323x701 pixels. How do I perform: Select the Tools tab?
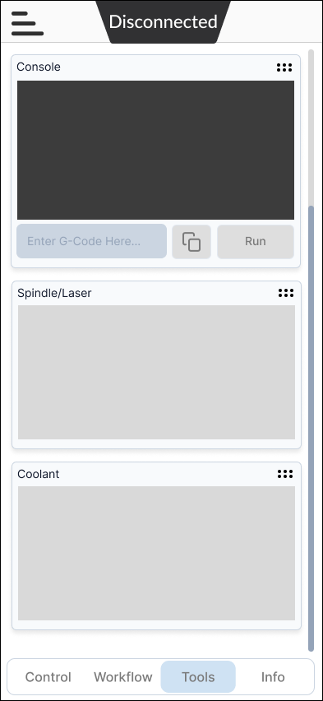click(198, 677)
